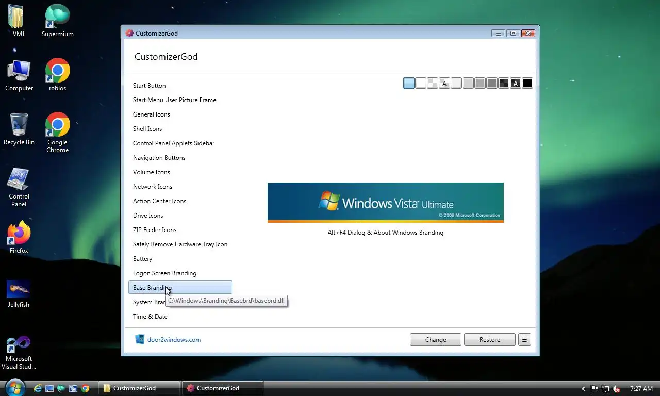Select the General Icons category
Viewport: 660px width, 396px height.
click(180, 114)
